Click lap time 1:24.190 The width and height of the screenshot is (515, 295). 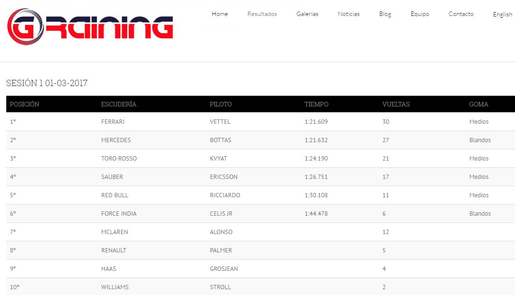coord(316,159)
